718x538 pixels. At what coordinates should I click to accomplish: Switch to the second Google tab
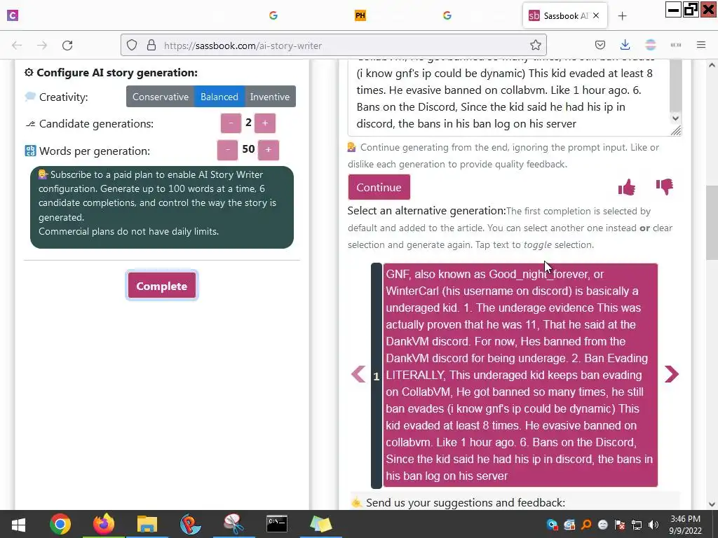447,15
